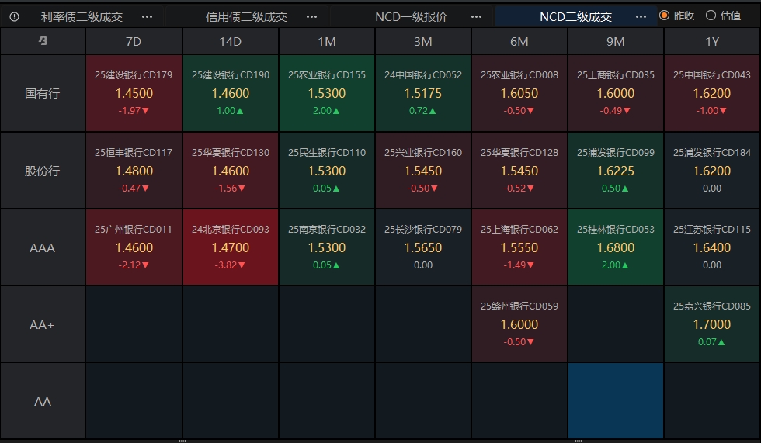The image size is (761, 443).
Task: Open 25桂林银行CD053 cell
Action: pos(615,247)
